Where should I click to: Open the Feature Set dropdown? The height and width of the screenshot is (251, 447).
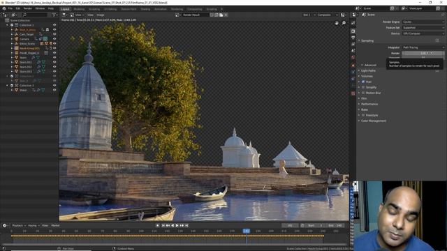[423, 28]
